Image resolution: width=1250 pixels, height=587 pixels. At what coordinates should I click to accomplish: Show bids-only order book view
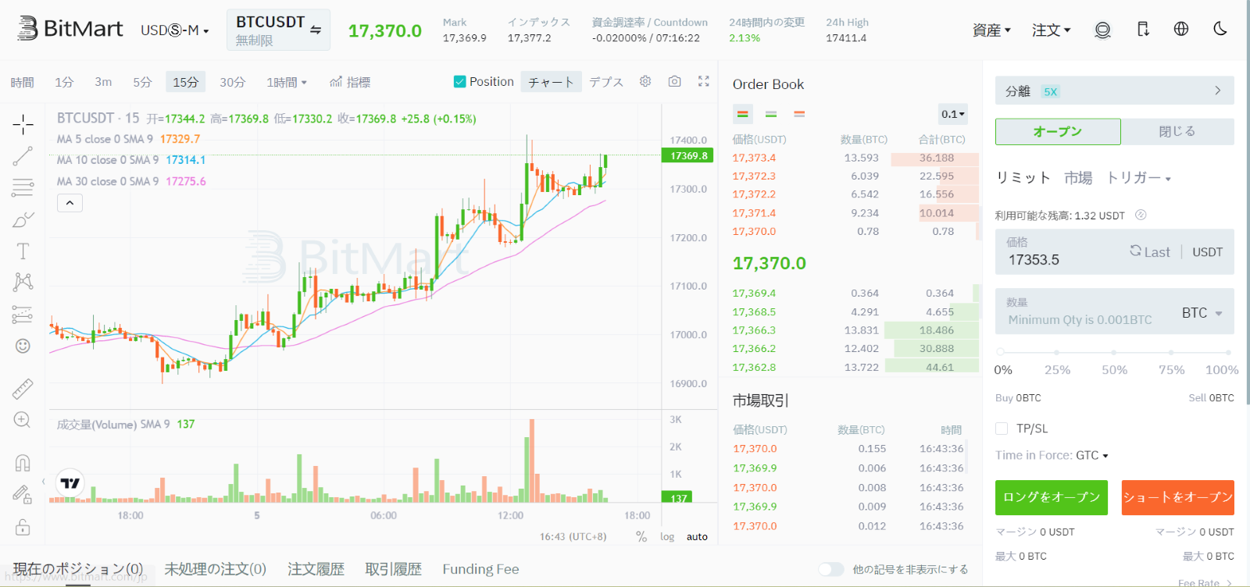[771, 114]
